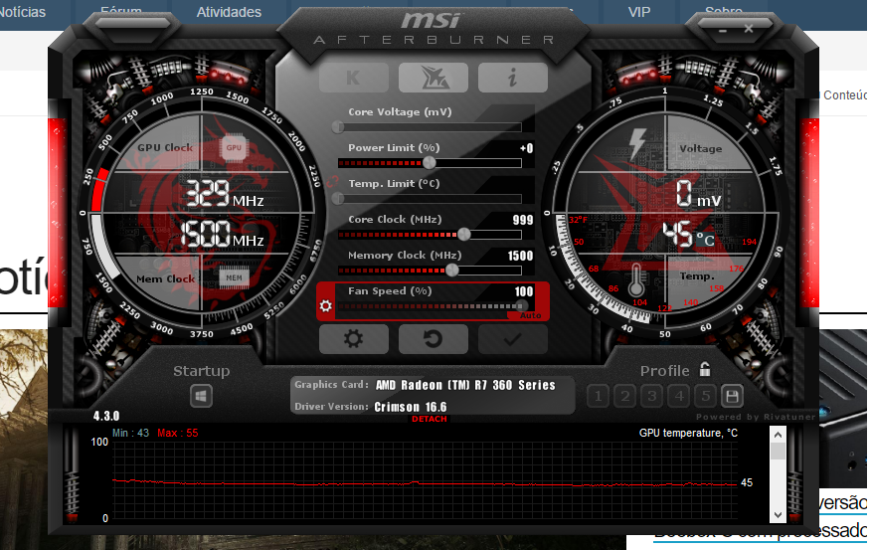This screenshot has height=550, width=870.
Task: Select profile slot 1
Action: point(598,396)
